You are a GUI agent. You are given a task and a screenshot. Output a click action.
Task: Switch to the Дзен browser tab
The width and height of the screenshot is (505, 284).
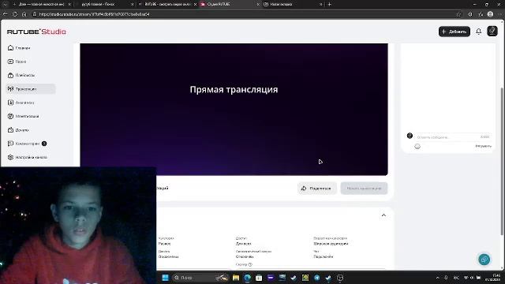[x=41, y=4]
